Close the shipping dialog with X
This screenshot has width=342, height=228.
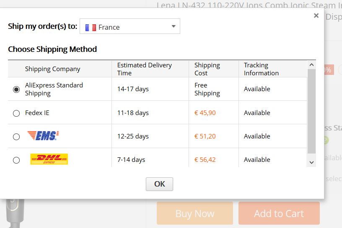[x=316, y=16]
